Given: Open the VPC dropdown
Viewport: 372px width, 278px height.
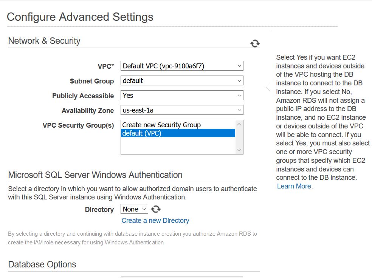Looking at the screenshot, I should [182, 66].
